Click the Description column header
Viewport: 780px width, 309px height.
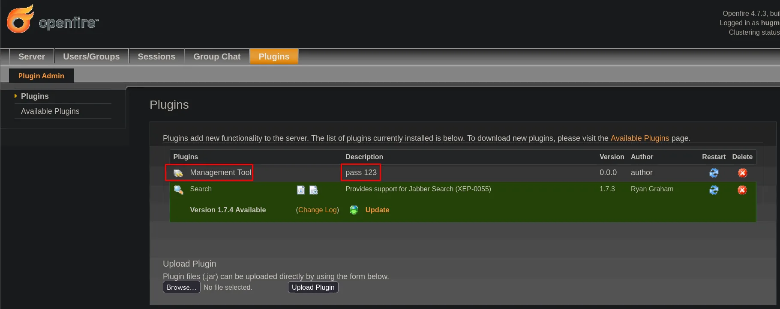364,157
